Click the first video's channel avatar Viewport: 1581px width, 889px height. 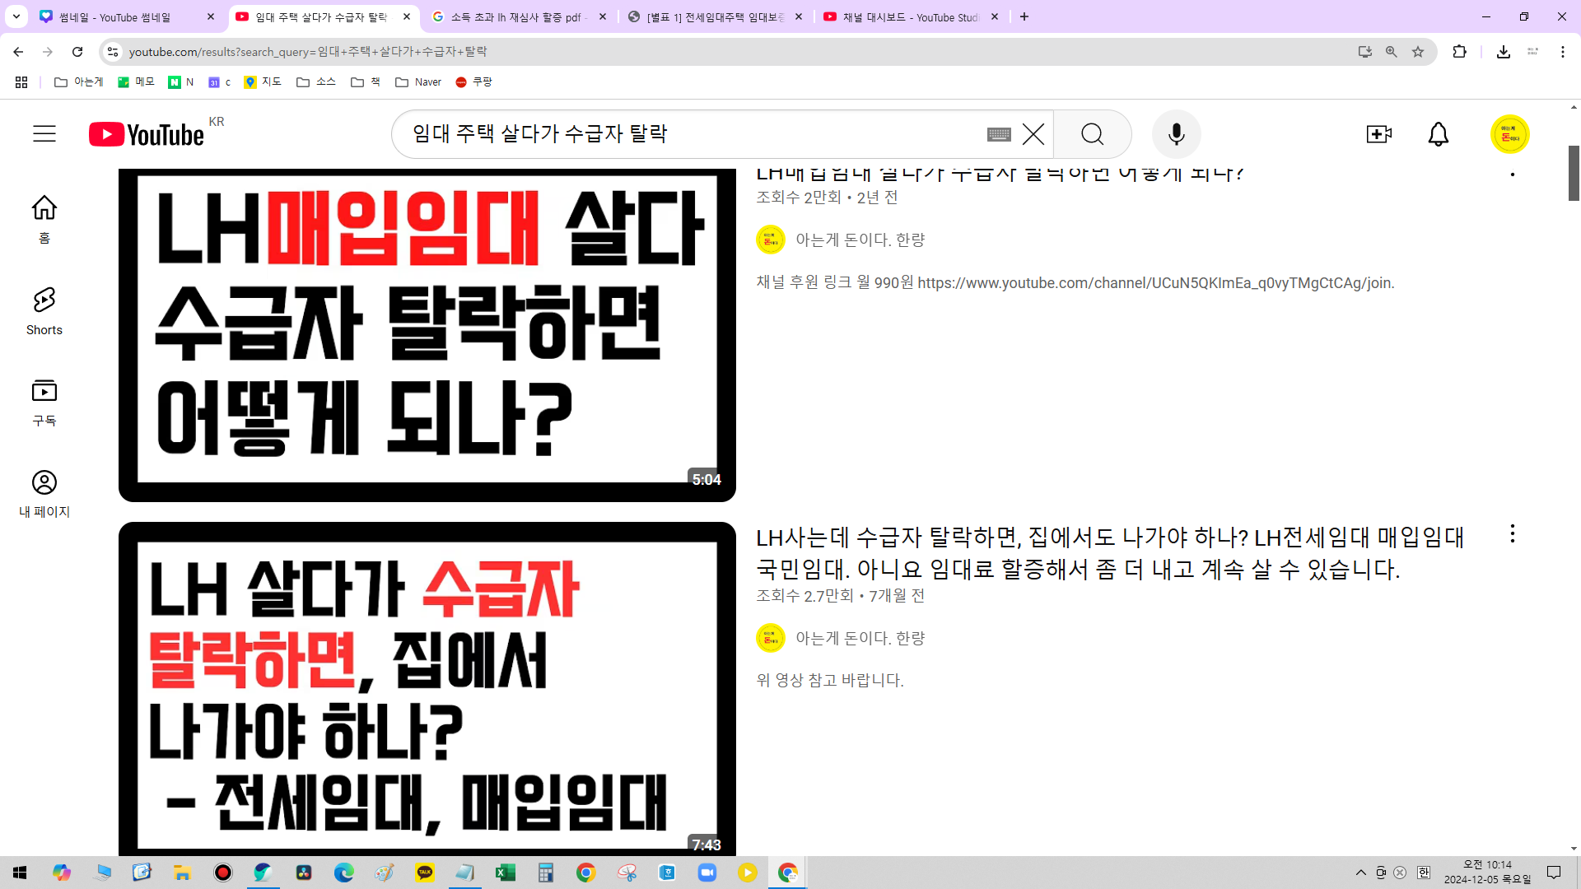(771, 240)
